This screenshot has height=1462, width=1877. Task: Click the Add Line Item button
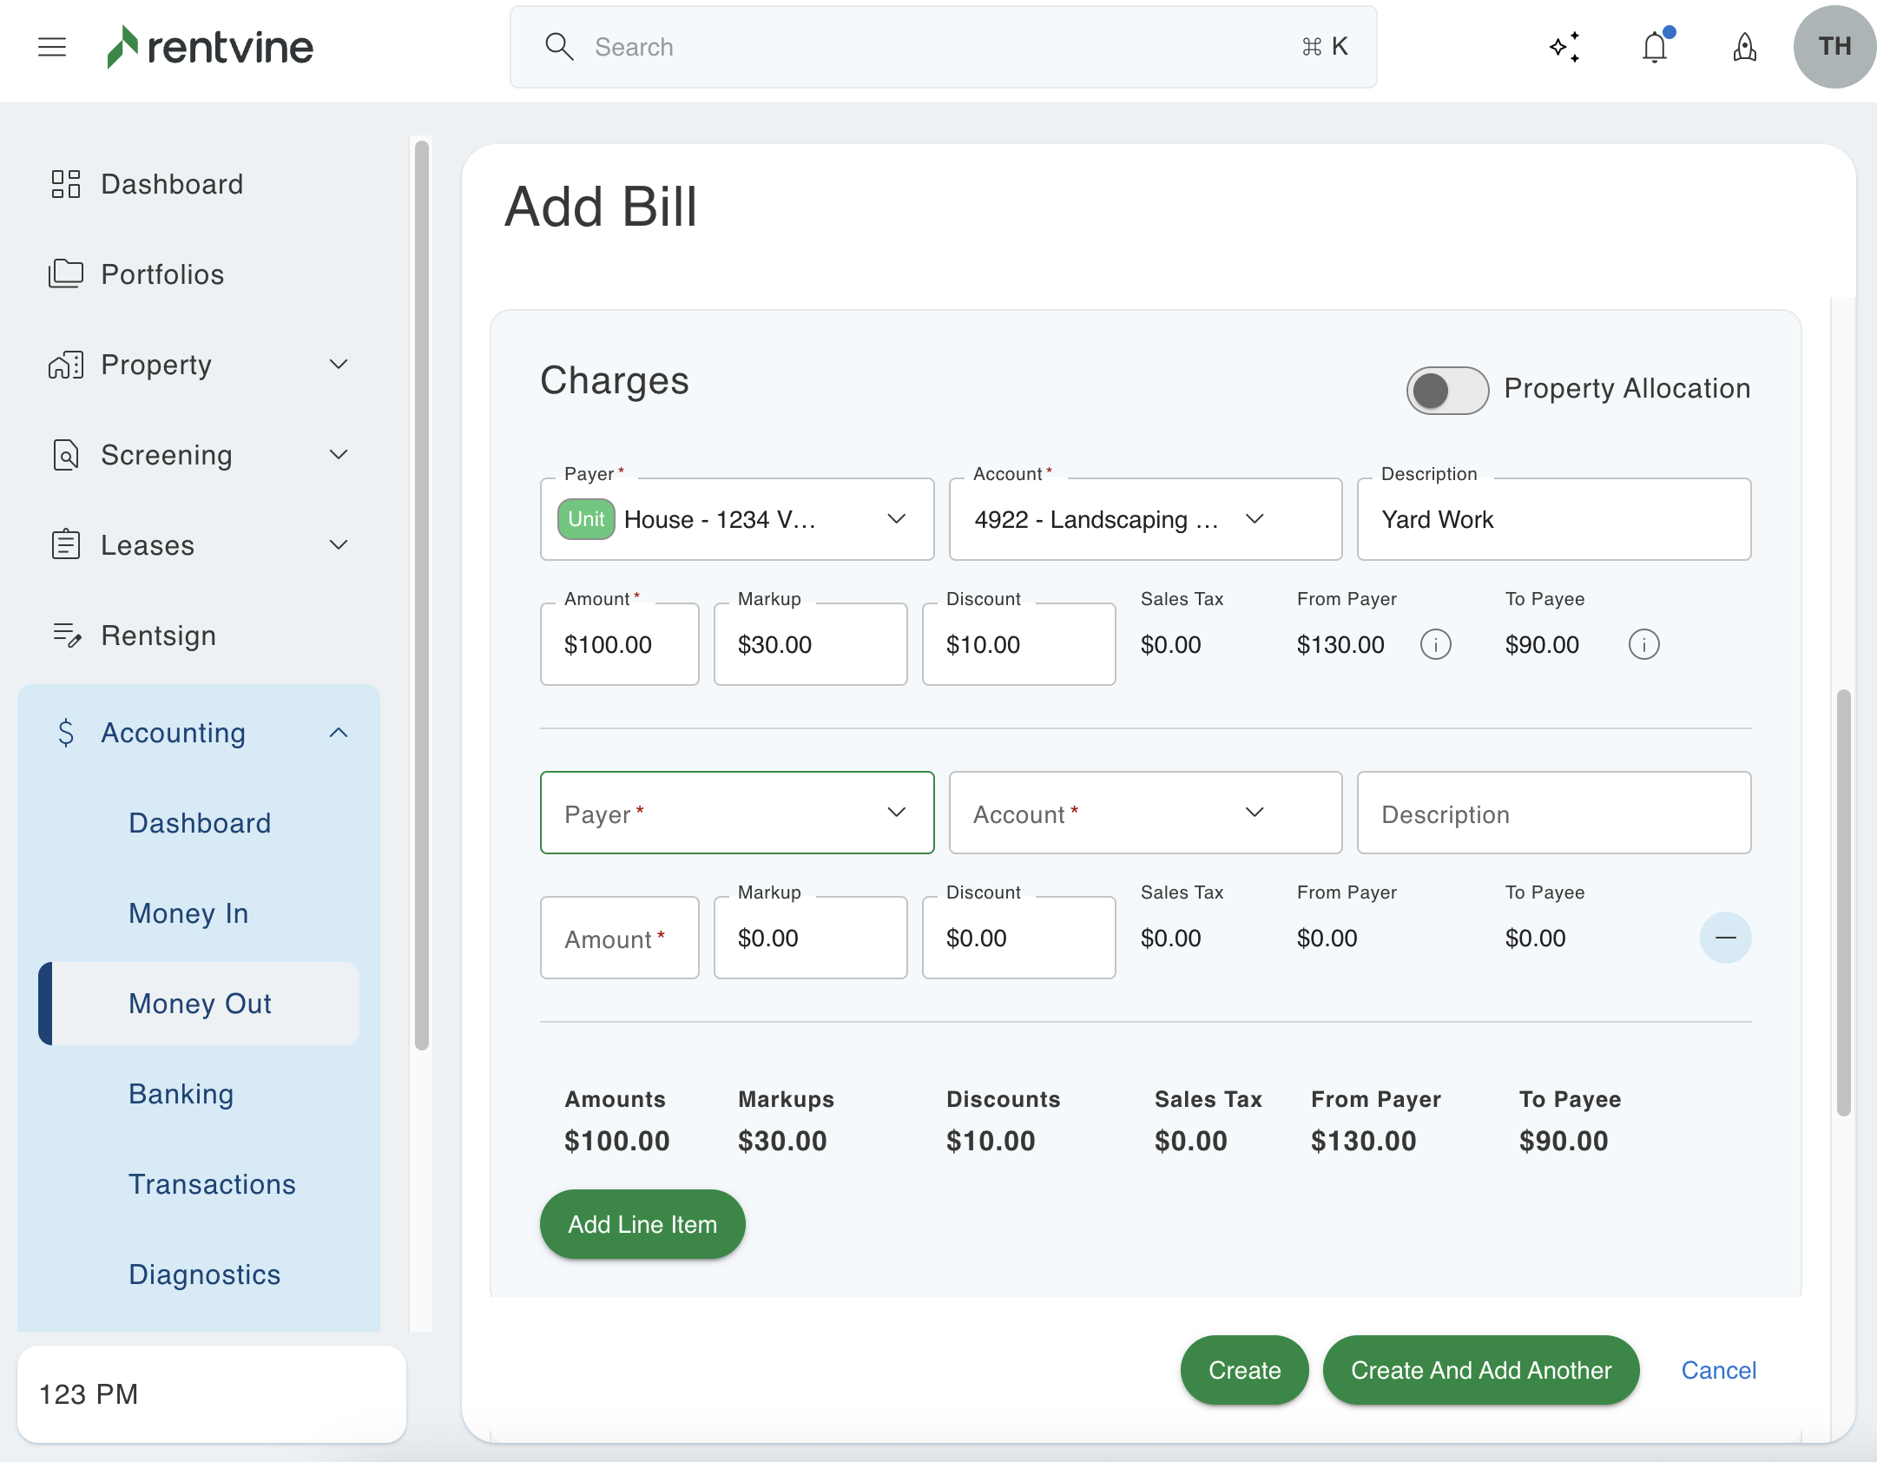pyautogui.click(x=642, y=1224)
